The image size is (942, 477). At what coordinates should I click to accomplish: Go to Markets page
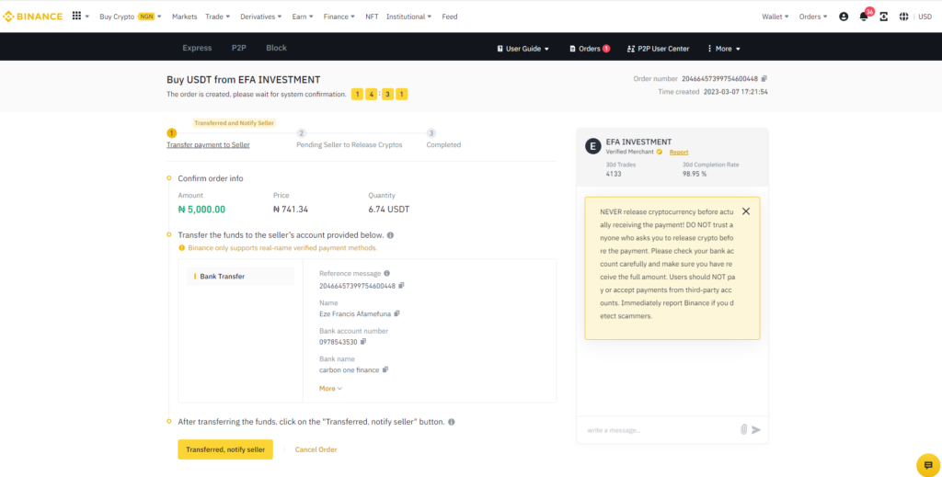[x=184, y=17]
